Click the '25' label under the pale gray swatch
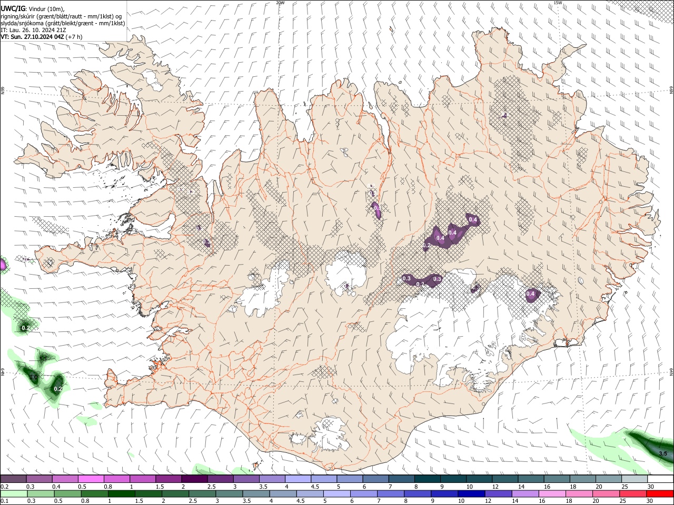Screen dimensions: 674x505 [625, 487]
